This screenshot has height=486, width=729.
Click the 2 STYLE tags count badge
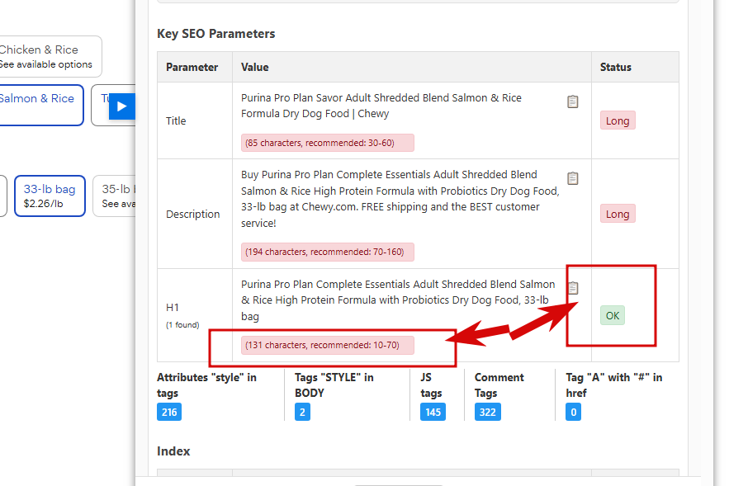pos(302,412)
